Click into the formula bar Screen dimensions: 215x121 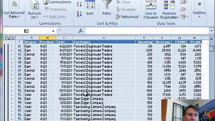pos(147,31)
